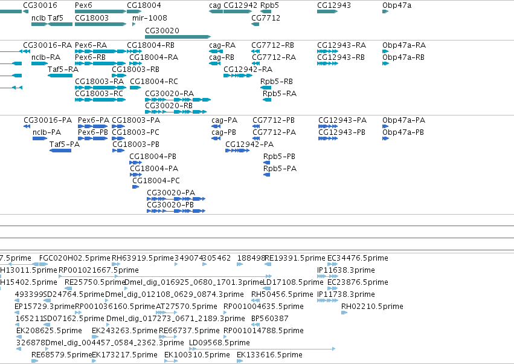Select the Rpb5 gene label
Viewport: 514px width, 364px height.
pyautogui.click(x=269, y=5)
